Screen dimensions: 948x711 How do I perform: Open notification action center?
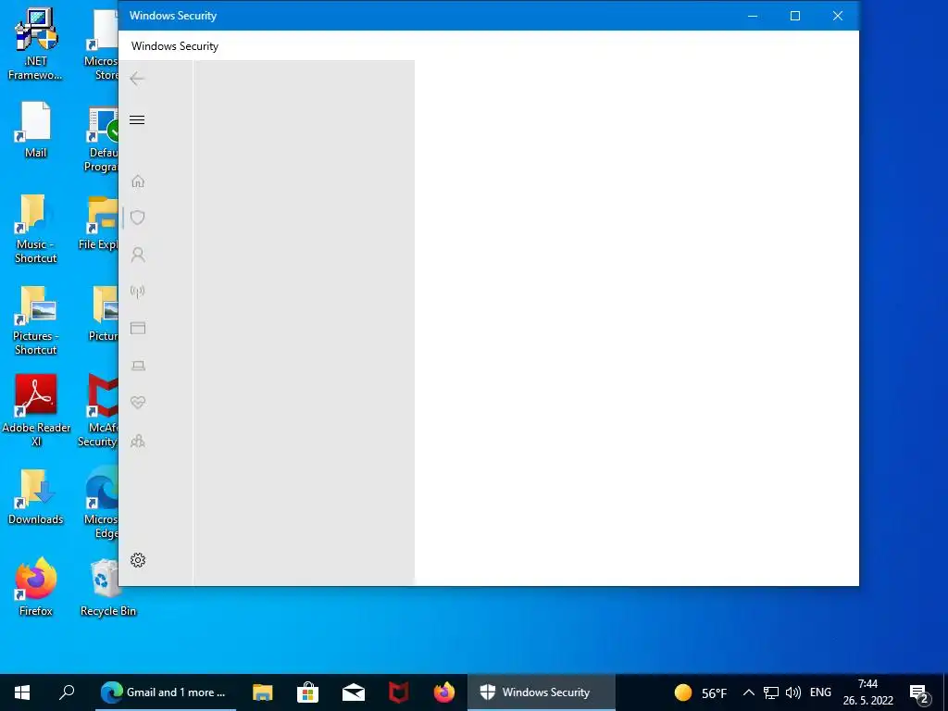[919, 693]
